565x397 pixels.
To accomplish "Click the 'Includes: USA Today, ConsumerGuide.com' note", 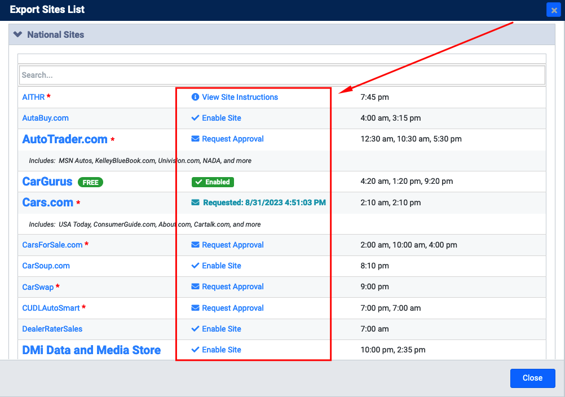I will 145,224.
